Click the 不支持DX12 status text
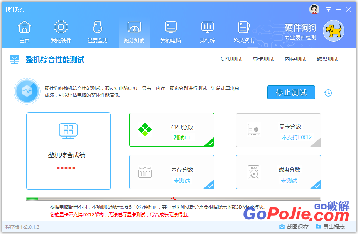The image size is (358, 234). 297,137
